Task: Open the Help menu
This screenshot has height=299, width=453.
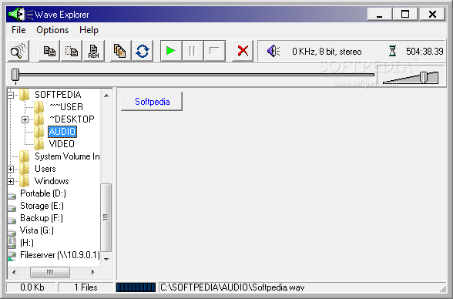Action: (89, 30)
